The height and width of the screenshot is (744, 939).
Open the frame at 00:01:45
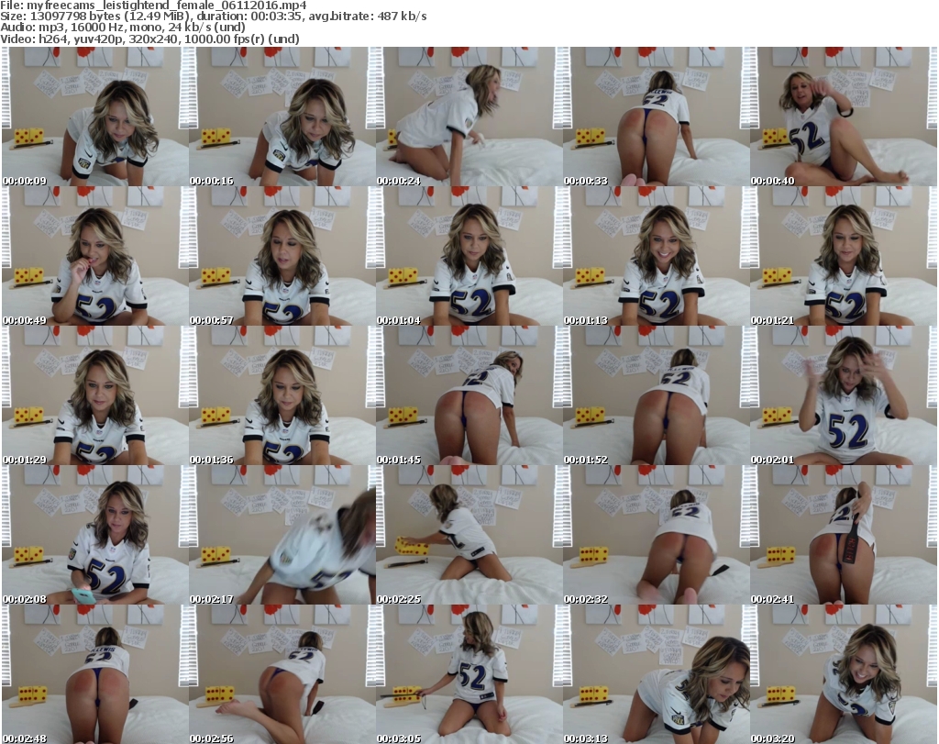469,395
